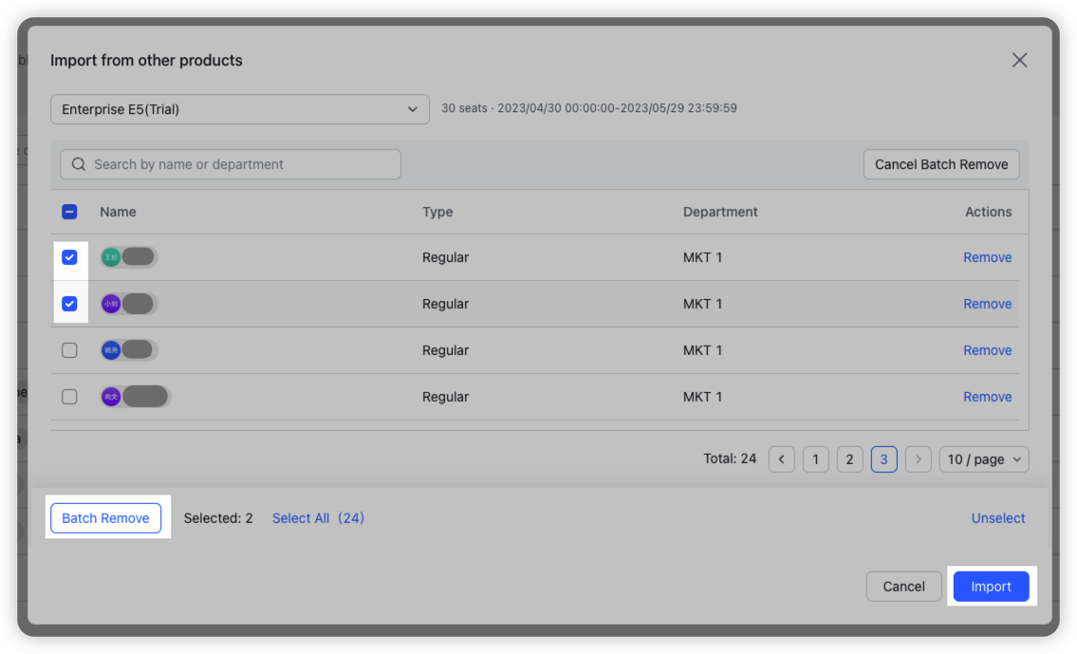Check the third row member checkbox
Screen dimensions: 1077x654
(69, 350)
